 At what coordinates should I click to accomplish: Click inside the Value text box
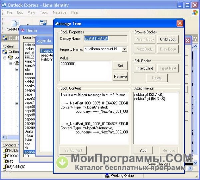(85, 71)
